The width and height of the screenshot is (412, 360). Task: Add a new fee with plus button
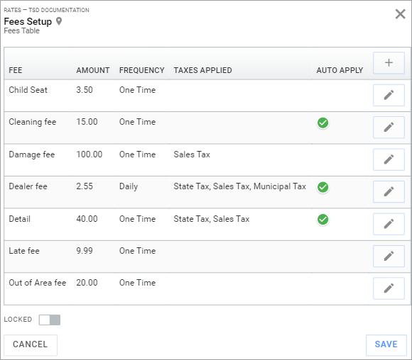tap(389, 63)
